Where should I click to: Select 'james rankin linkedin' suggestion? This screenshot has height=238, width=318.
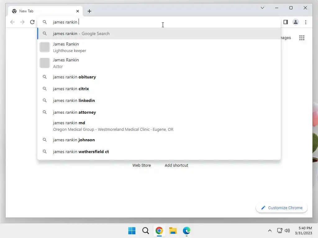[x=159, y=100]
